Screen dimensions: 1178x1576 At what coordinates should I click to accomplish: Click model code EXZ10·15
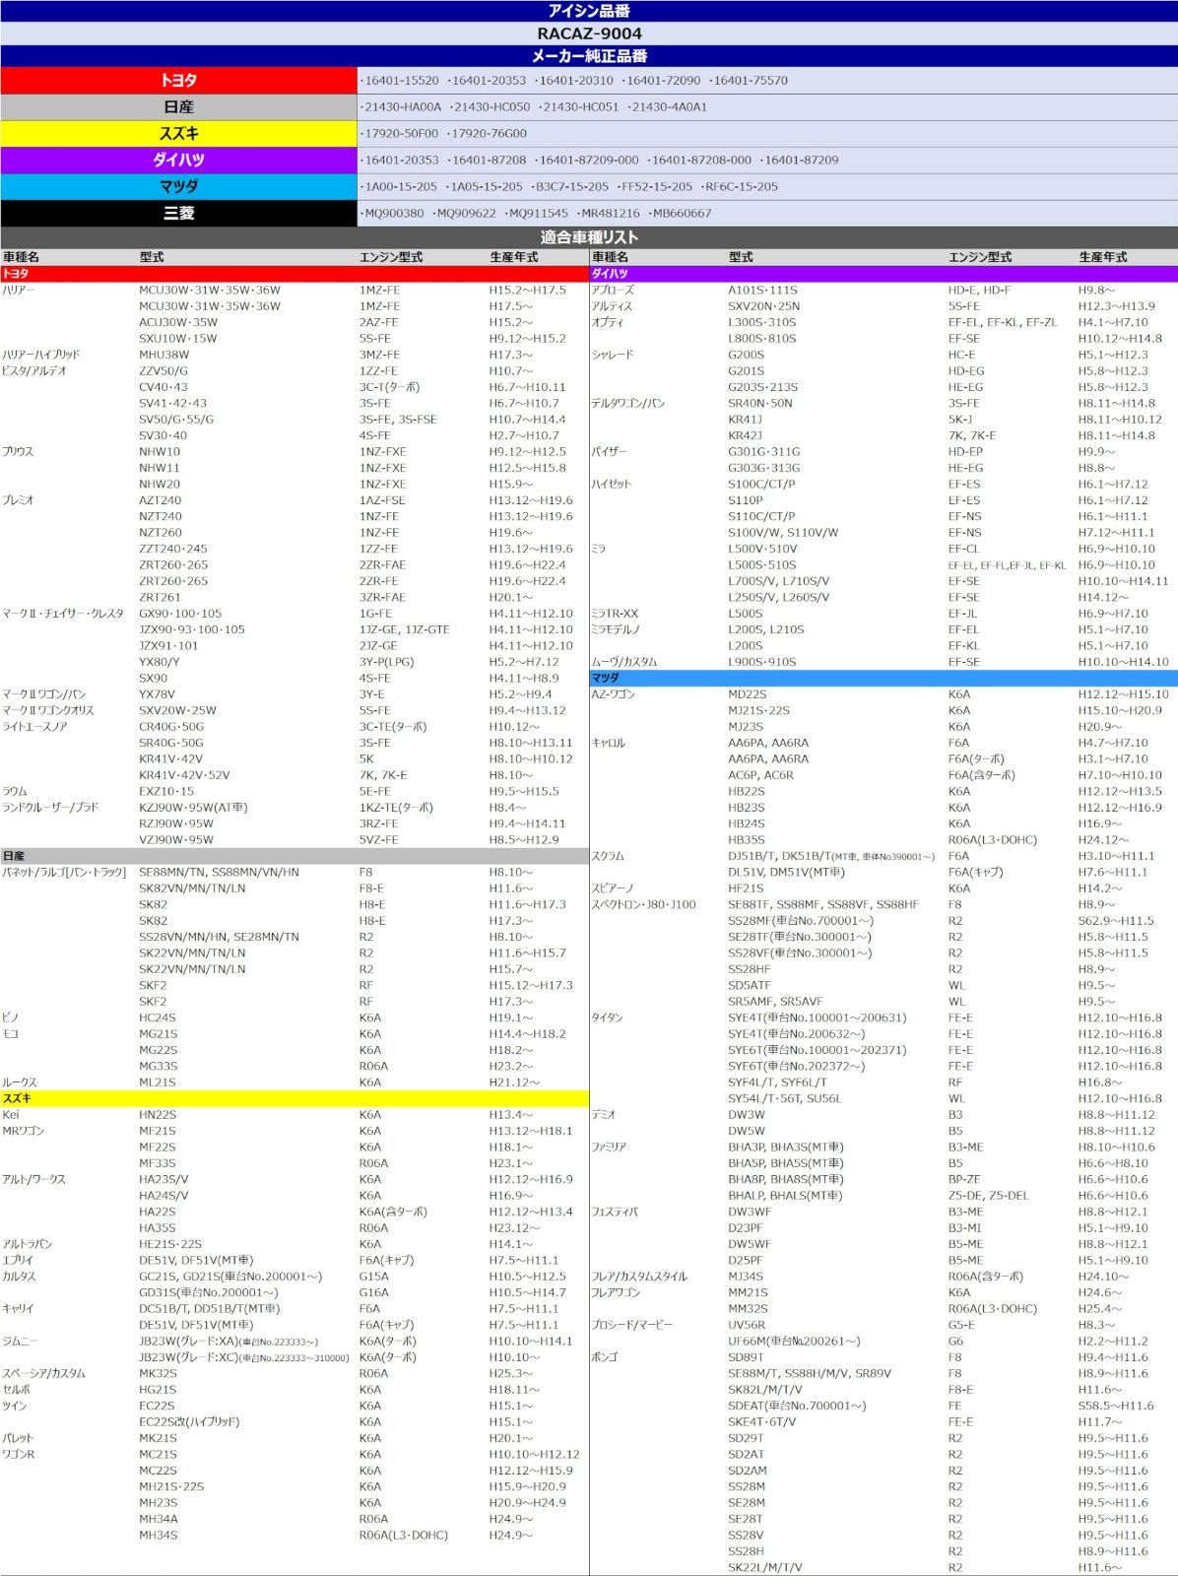(x=166, y=792)
